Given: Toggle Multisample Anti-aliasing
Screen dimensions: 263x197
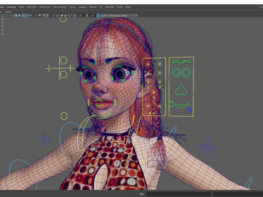Looking at the screenshot, I should click(47, 15).
